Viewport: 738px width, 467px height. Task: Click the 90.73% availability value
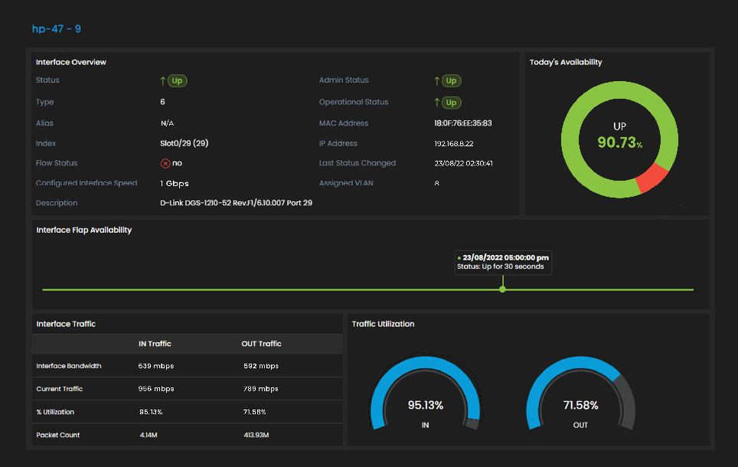pyautogui.click(x=619, y=142)
